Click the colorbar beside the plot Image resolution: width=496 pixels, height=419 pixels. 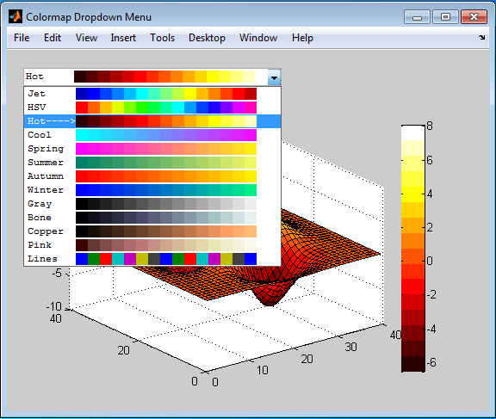click(x=412, y=249)
